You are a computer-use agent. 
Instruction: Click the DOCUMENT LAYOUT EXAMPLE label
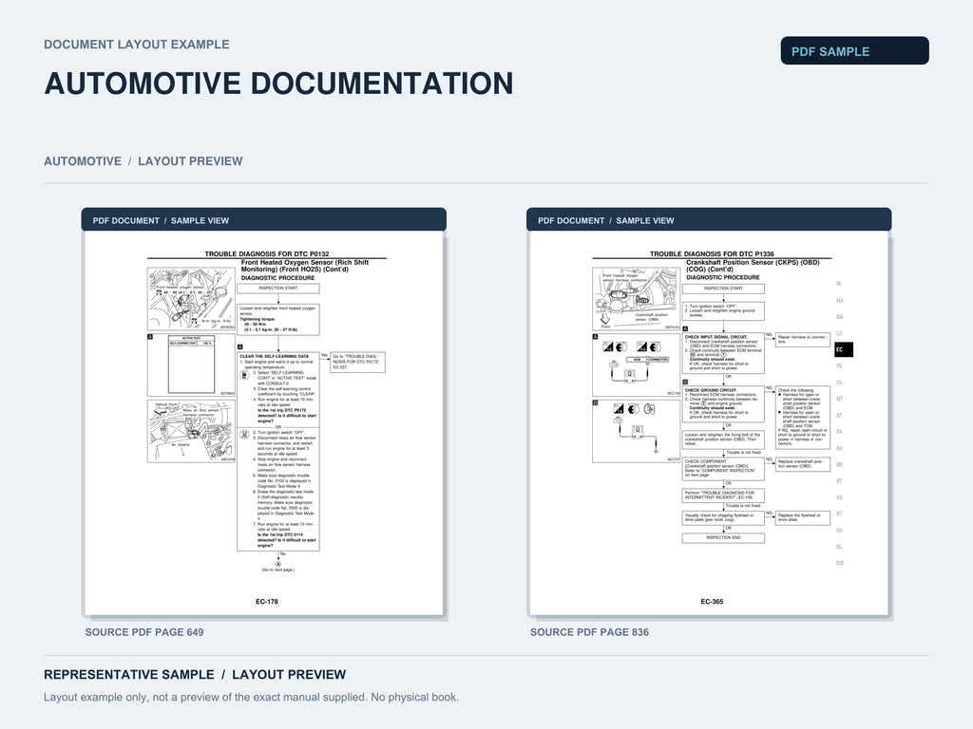pyautogui.click(x=137, y=45)
